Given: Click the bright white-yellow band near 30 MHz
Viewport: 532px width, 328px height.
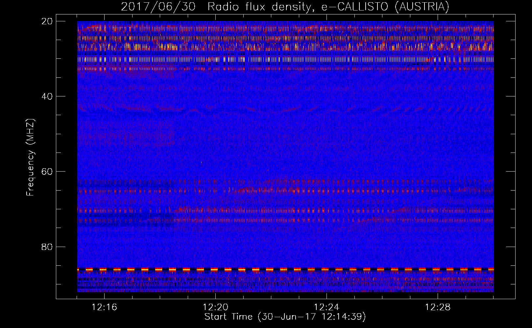Looking at the screenshot, I should (285, 60).
